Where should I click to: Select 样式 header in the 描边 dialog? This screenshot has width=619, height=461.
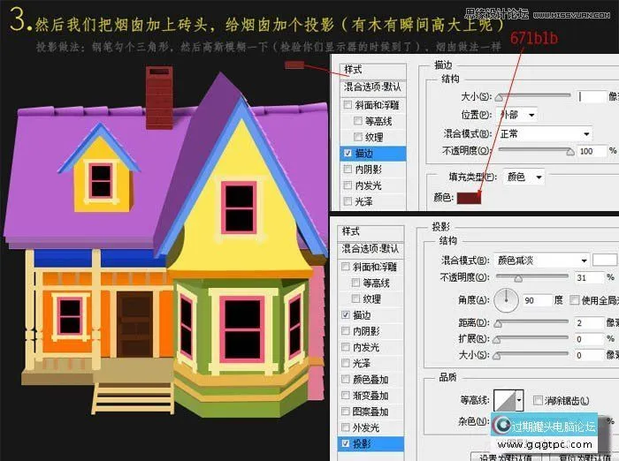[x=373, y=70]
